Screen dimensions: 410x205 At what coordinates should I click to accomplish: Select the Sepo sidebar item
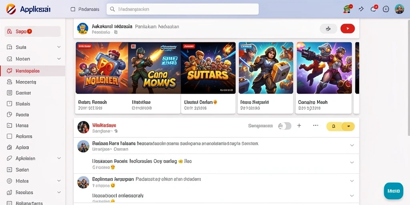pos(32,31)
